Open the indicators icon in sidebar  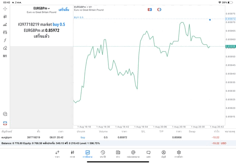click(5, 25)
